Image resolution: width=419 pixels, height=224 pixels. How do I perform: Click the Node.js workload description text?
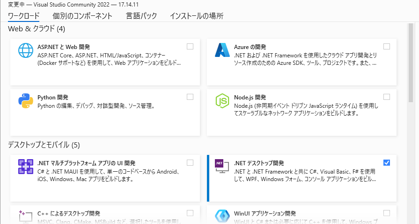coord(306,110)
